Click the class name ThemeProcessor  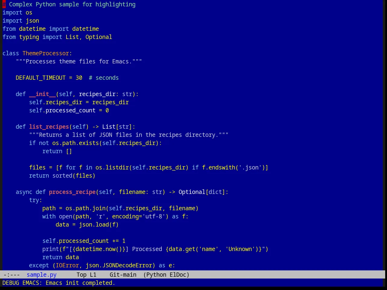point(46,53)
